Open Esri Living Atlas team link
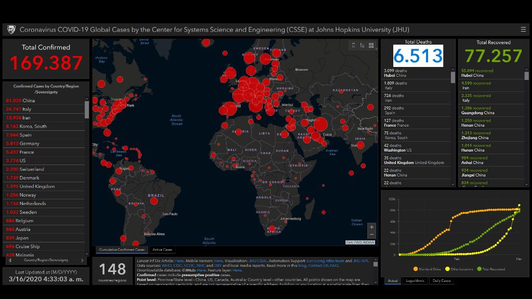Viewport: 532px width, 299px height. (x=325, y=261)
